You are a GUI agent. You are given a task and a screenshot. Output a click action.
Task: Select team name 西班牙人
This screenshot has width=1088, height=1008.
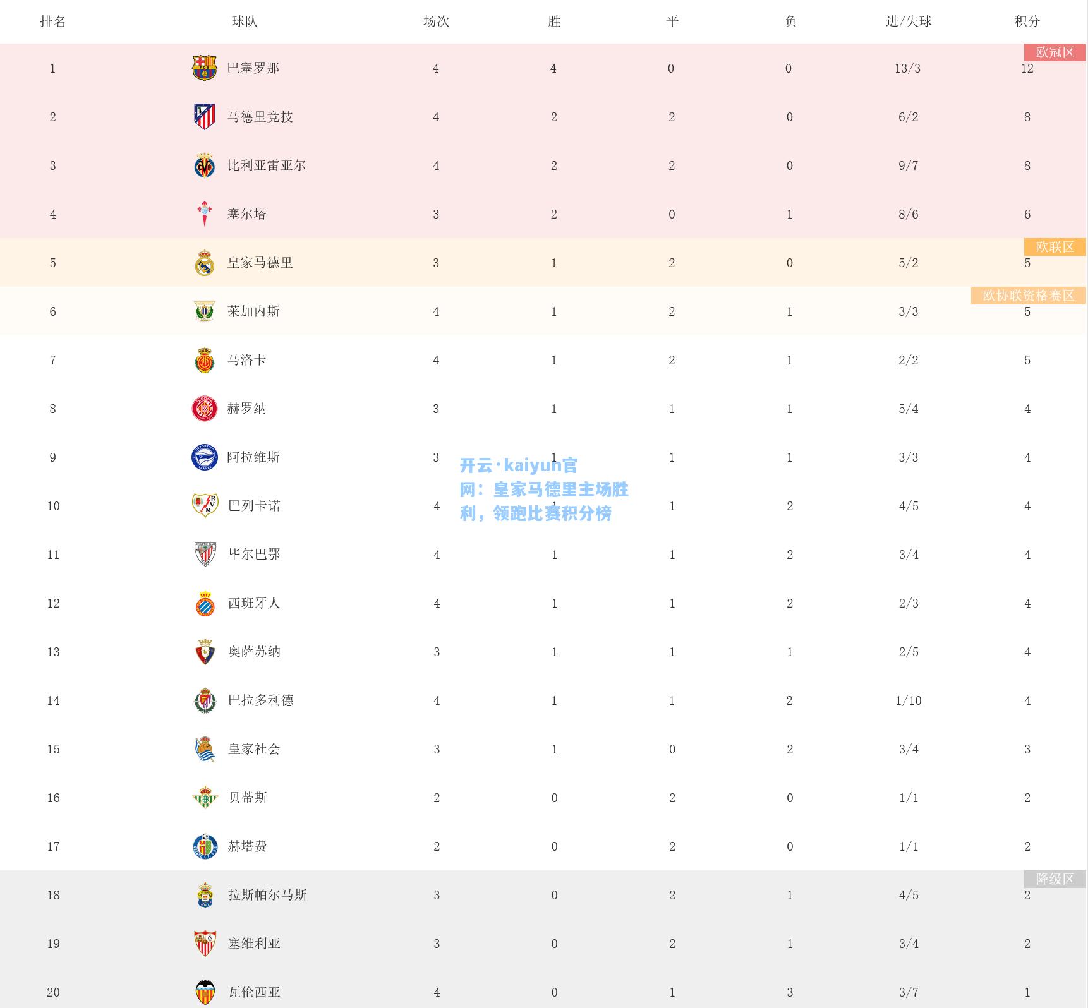(254, 603)
